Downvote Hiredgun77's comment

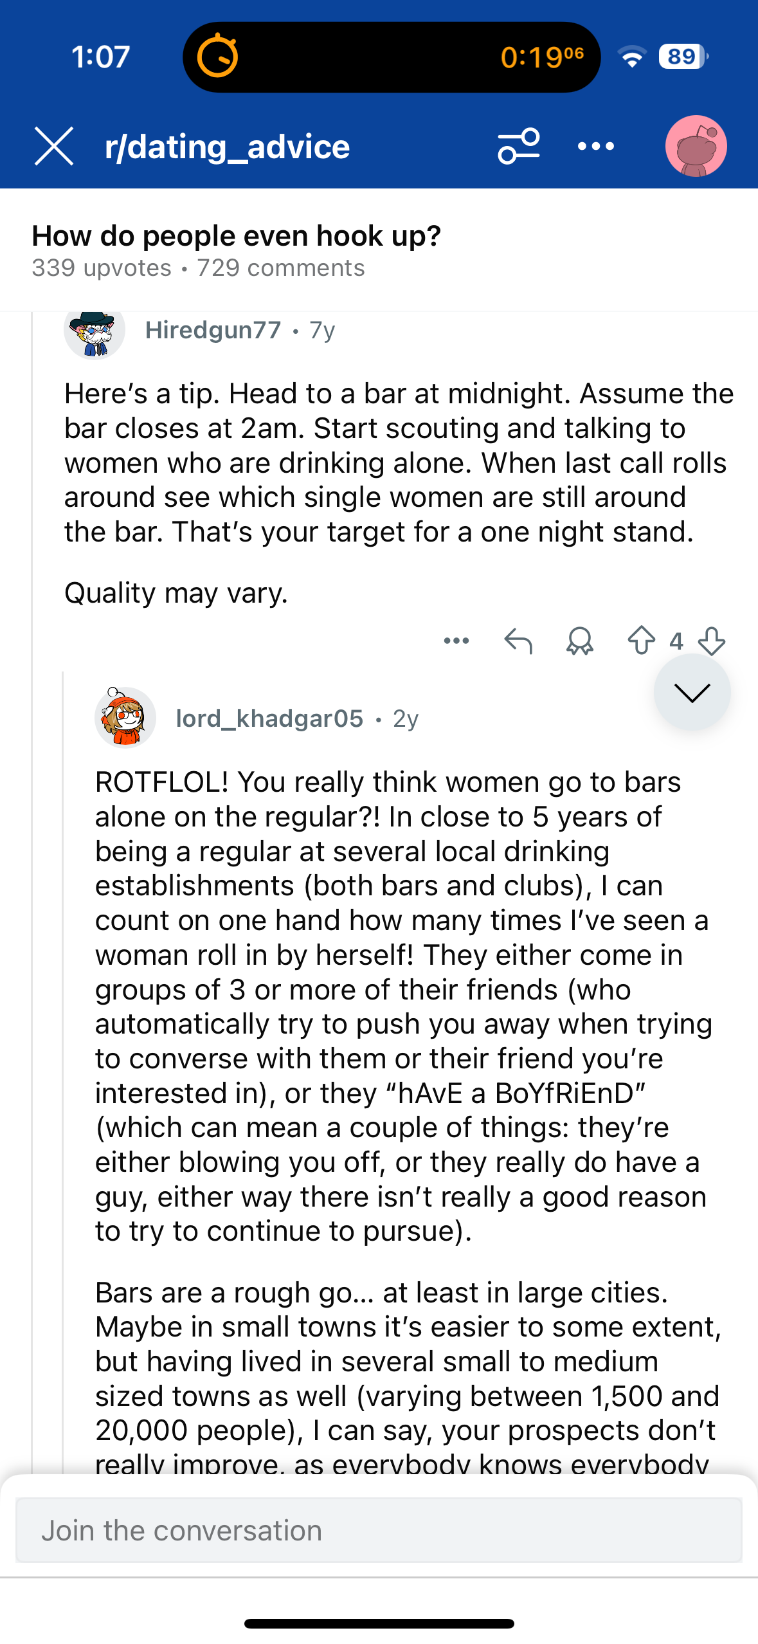(x=712, y=641)
